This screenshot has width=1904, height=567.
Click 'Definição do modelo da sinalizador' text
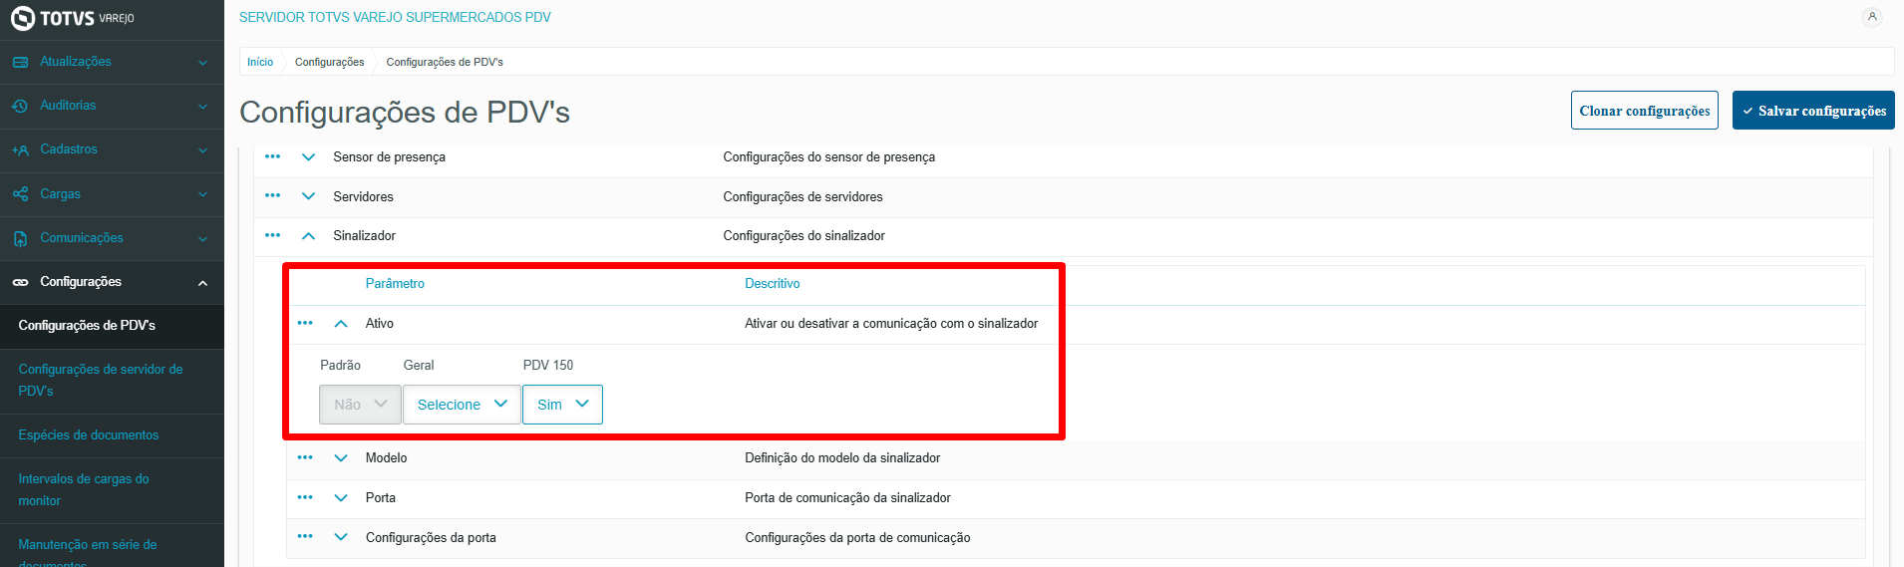click(x=842, y=458)
